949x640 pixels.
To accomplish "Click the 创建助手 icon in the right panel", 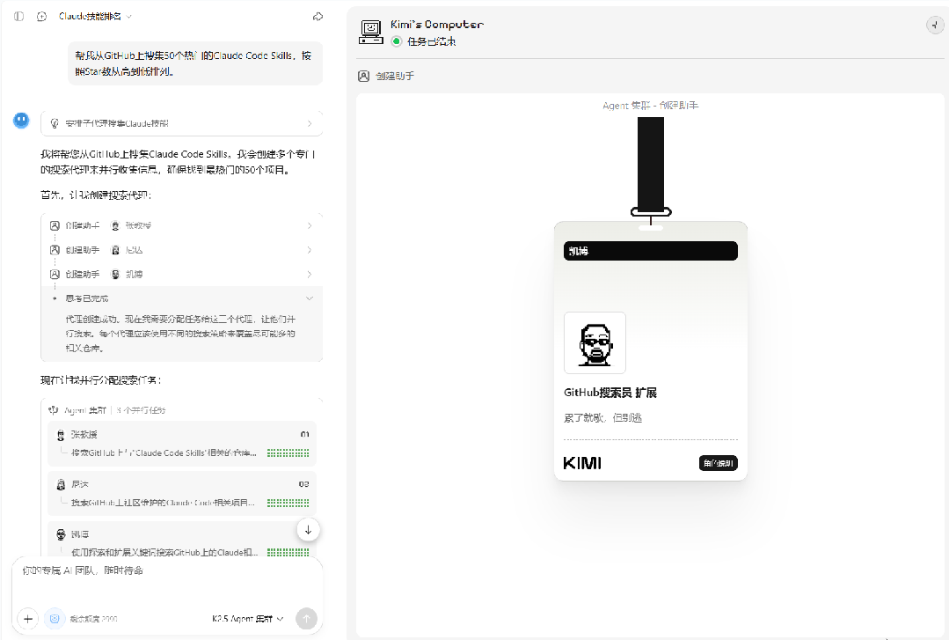I will point(363,76).
